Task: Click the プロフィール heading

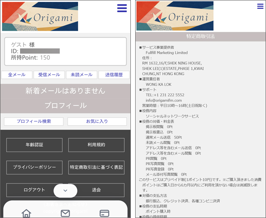Action: click(x=66, y=106)
